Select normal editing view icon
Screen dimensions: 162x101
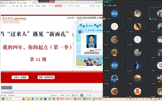click(x=73, y=95)
